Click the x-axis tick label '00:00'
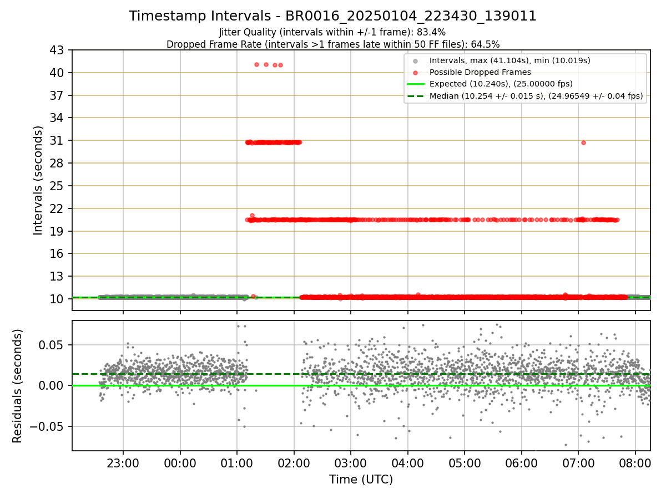The width and height of the screenshot is (666, 499). tap(180, 462)
